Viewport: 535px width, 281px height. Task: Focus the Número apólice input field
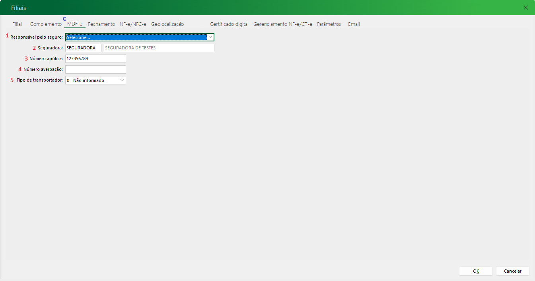[95, 59]
